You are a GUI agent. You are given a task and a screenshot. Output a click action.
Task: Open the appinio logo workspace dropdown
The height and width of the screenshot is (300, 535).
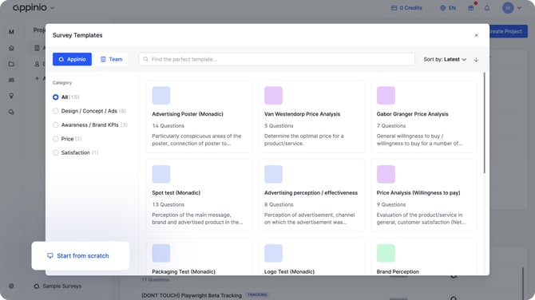pos(34,7)
